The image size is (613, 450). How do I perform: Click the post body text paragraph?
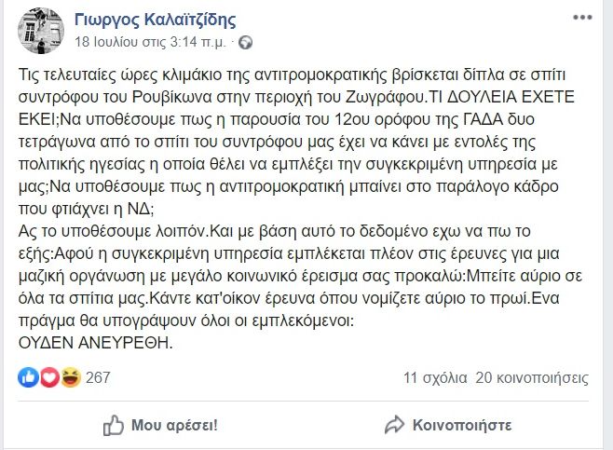[300, 209]
